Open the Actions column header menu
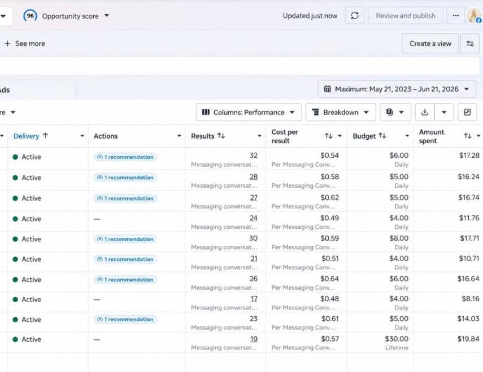483x372 pixels. (179, 136)
